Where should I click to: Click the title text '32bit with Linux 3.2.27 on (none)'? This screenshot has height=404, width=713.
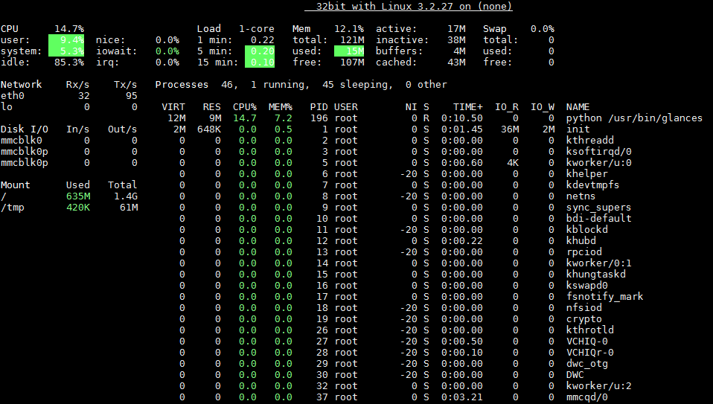point(415,7)
